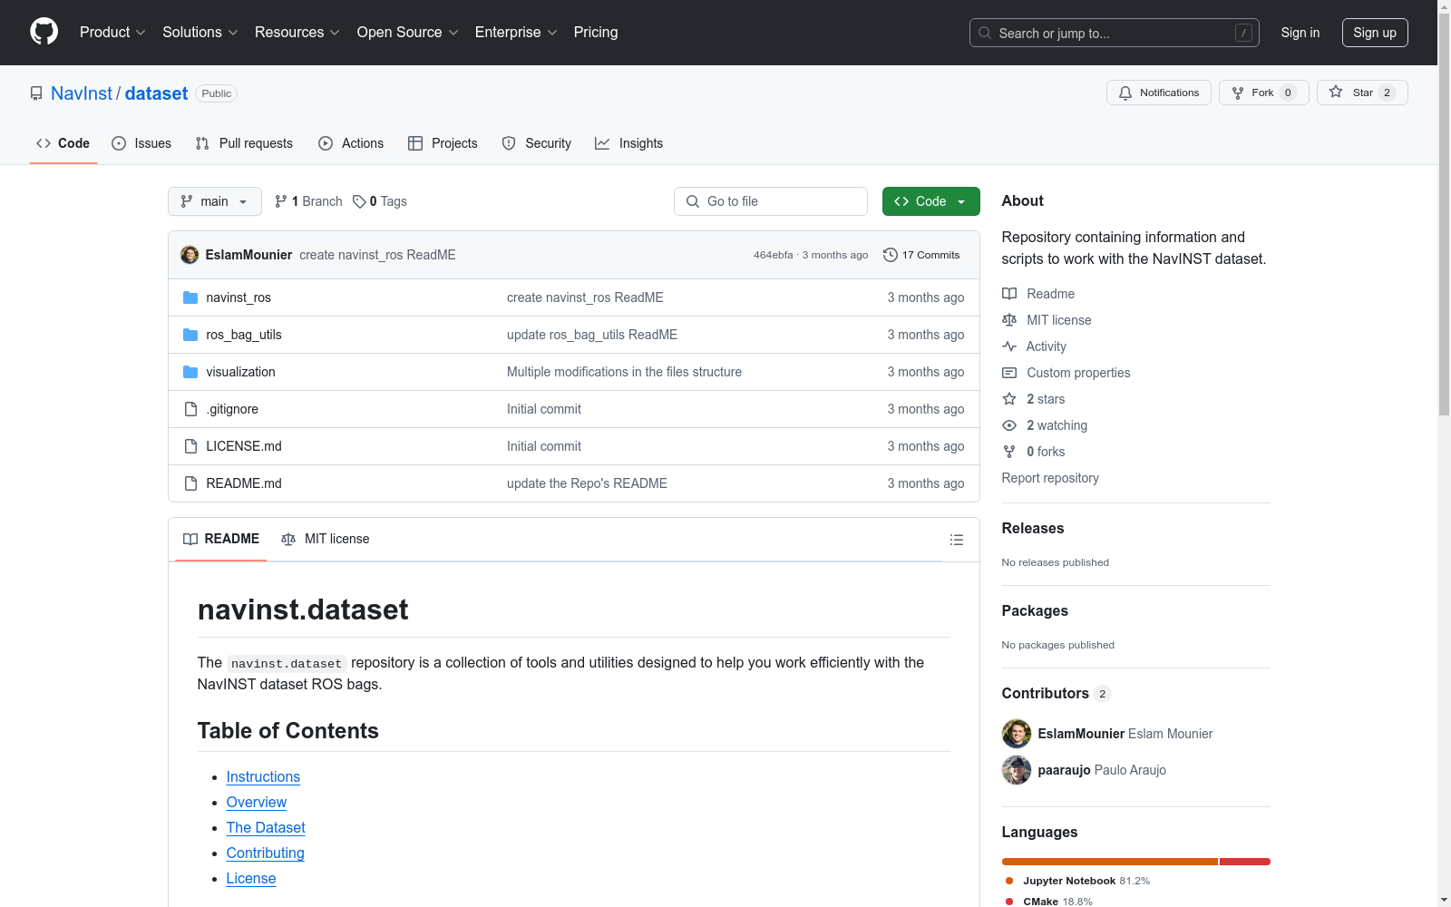The height and width of the screenshot is (907, 1451).
Task: Click the star icon beside 2 stars
Action: coord(1009,399)
